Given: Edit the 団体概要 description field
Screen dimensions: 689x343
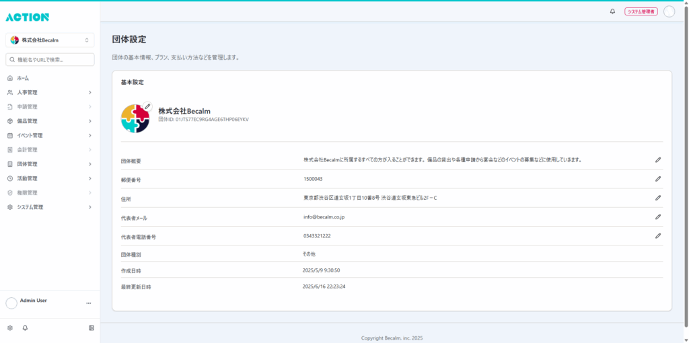Looking at the screenshot, I should [658, 160].
